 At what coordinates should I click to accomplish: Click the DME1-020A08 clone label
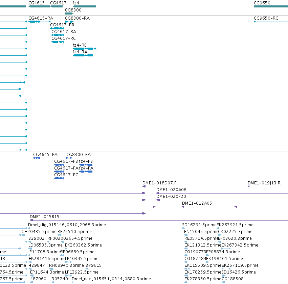[171, 190]
